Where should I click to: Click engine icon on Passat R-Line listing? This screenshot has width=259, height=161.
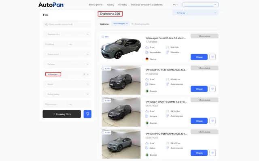coord(147,47)
